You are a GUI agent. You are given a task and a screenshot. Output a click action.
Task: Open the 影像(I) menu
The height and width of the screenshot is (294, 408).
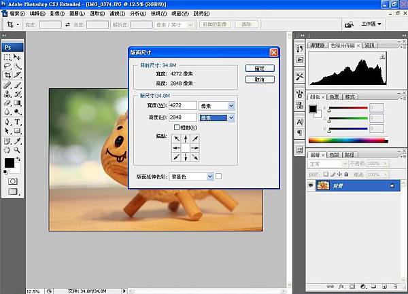coord(57,14)
